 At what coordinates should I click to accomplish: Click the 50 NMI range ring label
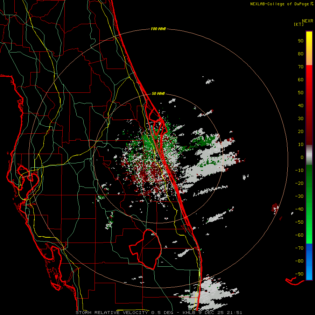click(x=158, y=93)
